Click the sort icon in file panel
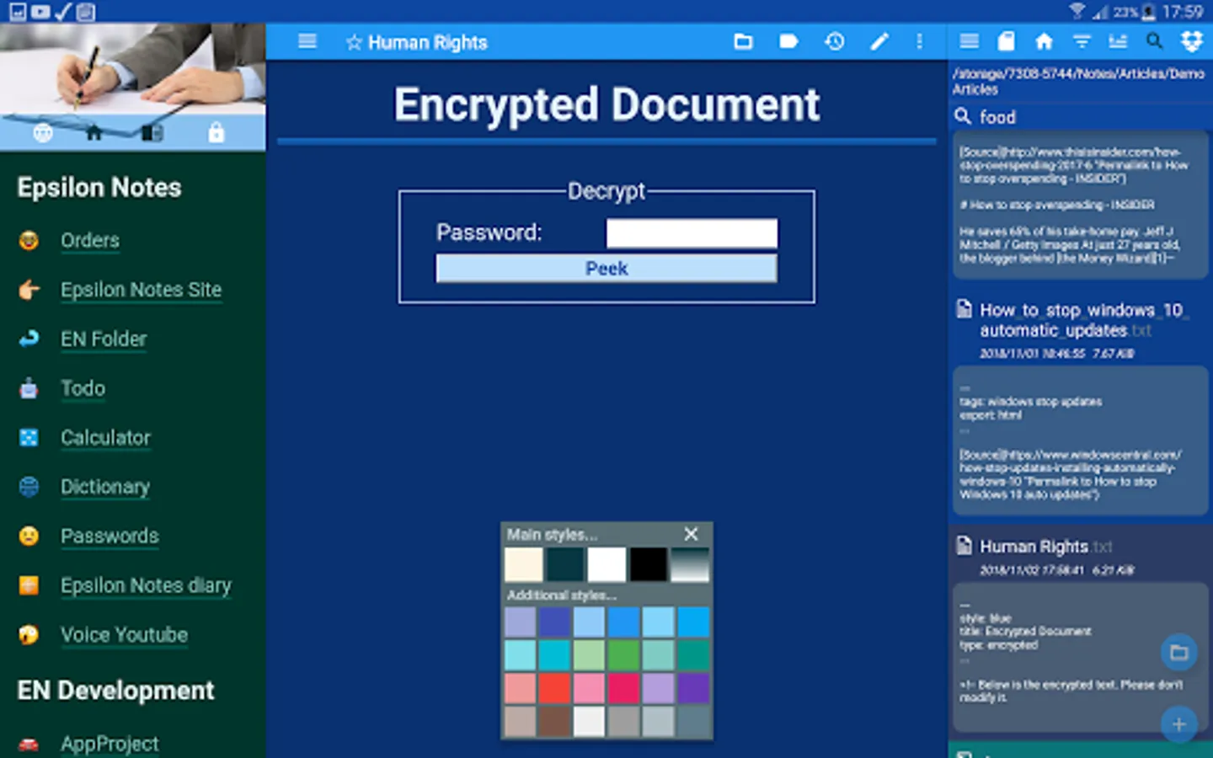The width and height of the screenshot is (1213, 758). (1118, 41)
